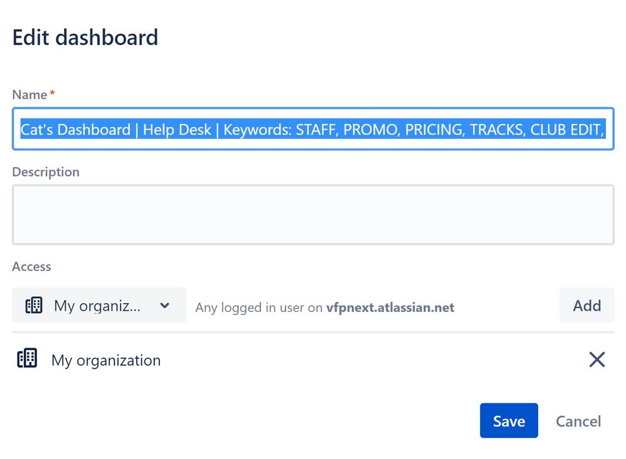Viewport: 626px width, 459px height.
Task: Click the building icon beside My organization row
Action: click(27, 358)
